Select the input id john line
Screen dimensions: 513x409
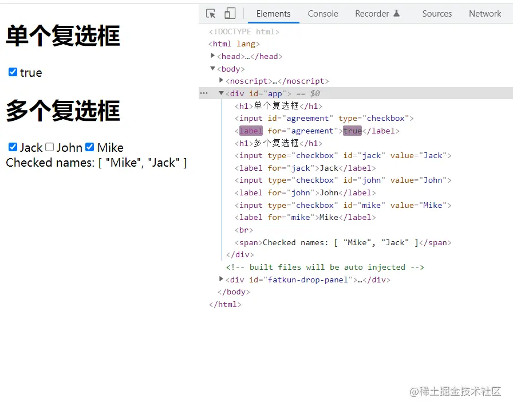tap(343, 180)
